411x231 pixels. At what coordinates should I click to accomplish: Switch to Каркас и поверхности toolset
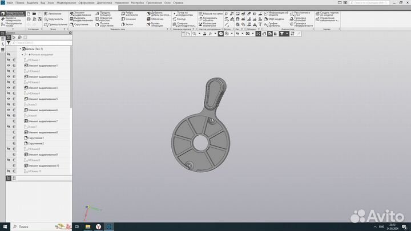pos(12,19)
